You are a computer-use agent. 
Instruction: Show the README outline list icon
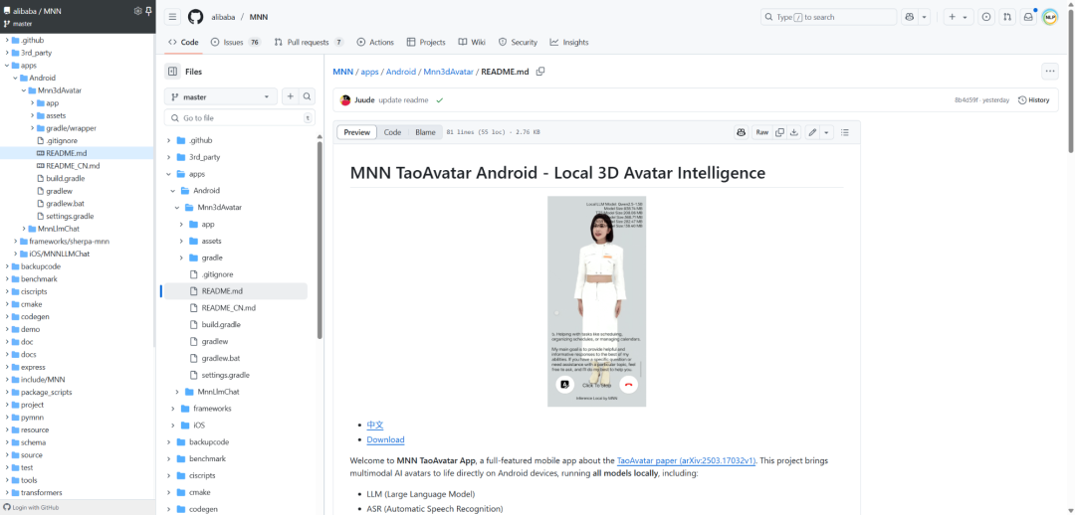pos(845,132)
